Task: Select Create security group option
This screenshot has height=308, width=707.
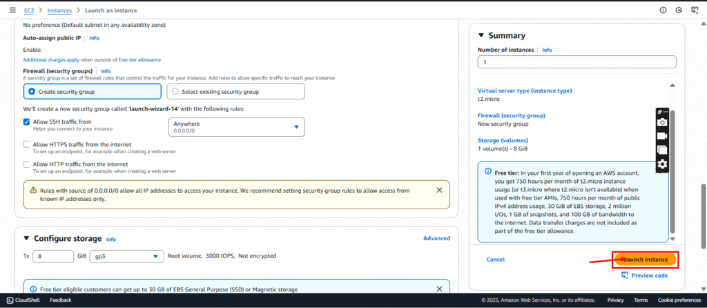Action: (x=92, y=92)
